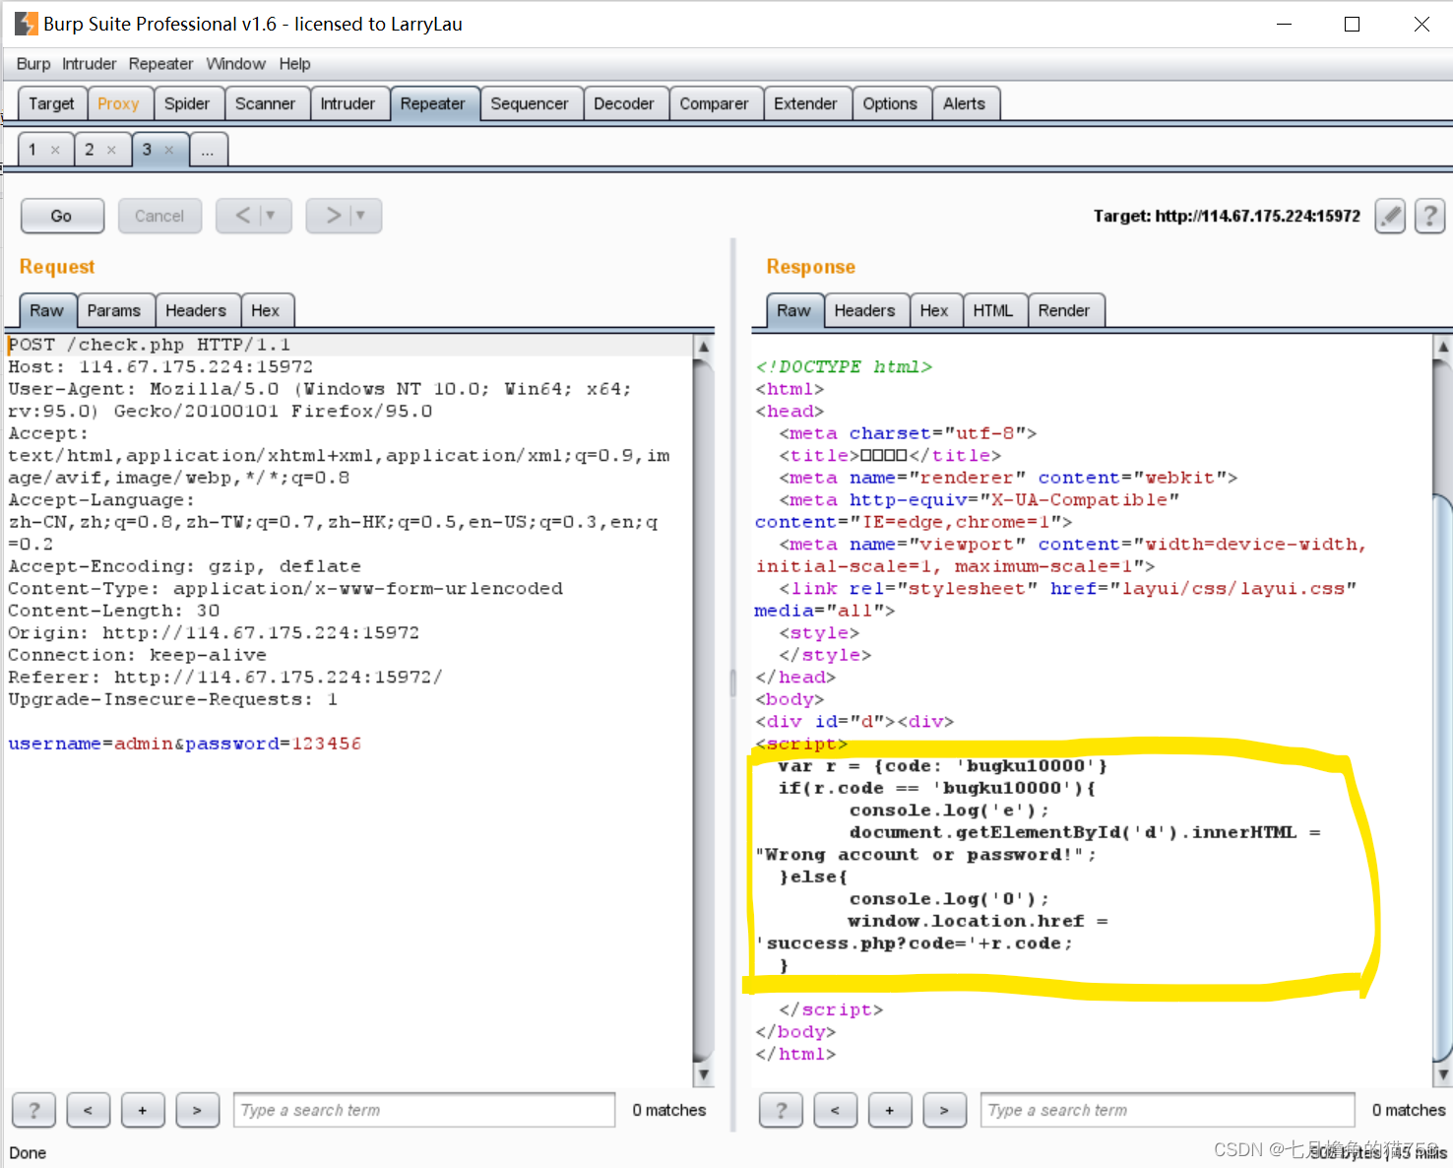Viewport: 1453px width, 1168px height.
Task: Open the history forward dropdown arrow
Action: click(x=360, y=215)
